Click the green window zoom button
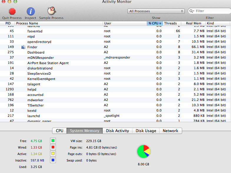The height and width of the screenshot is (173, 231). [15, 1]
